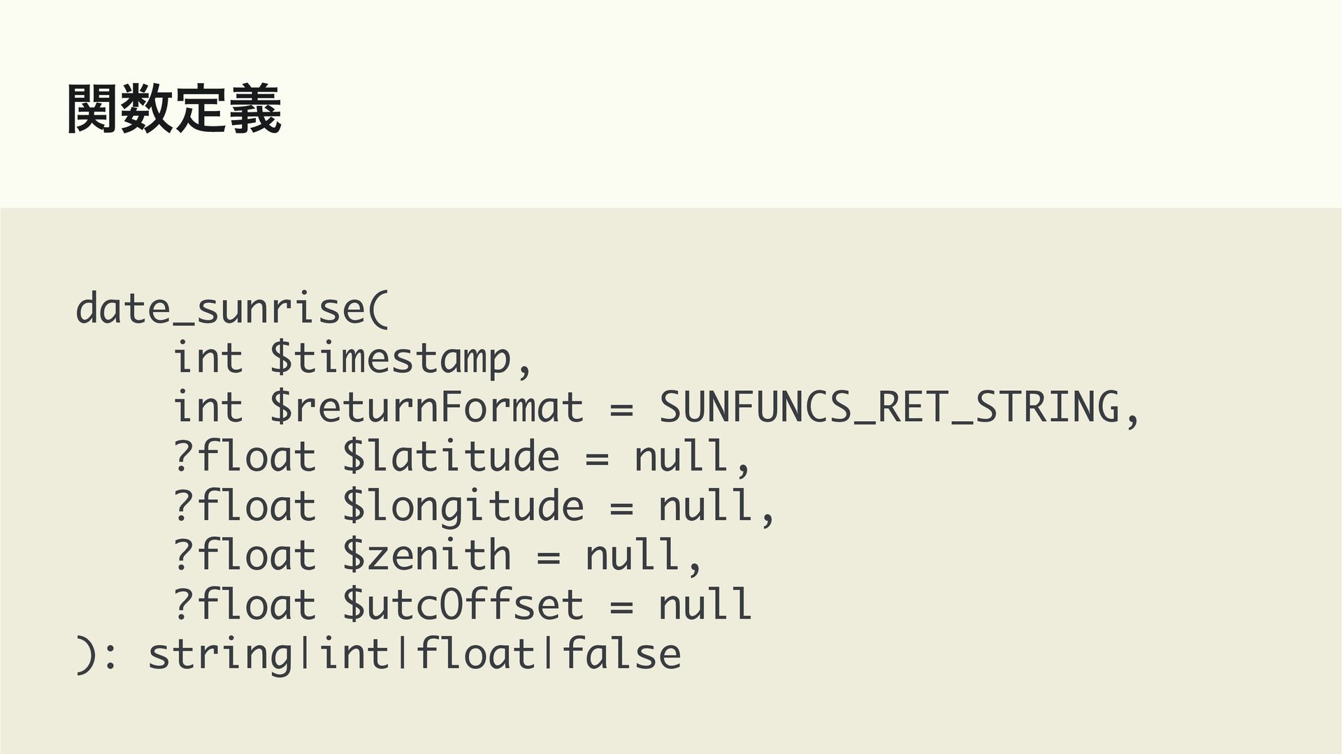Screen dimensions: 1342x754
Task: Click the int in the return type union
Action: click(354, 655)
